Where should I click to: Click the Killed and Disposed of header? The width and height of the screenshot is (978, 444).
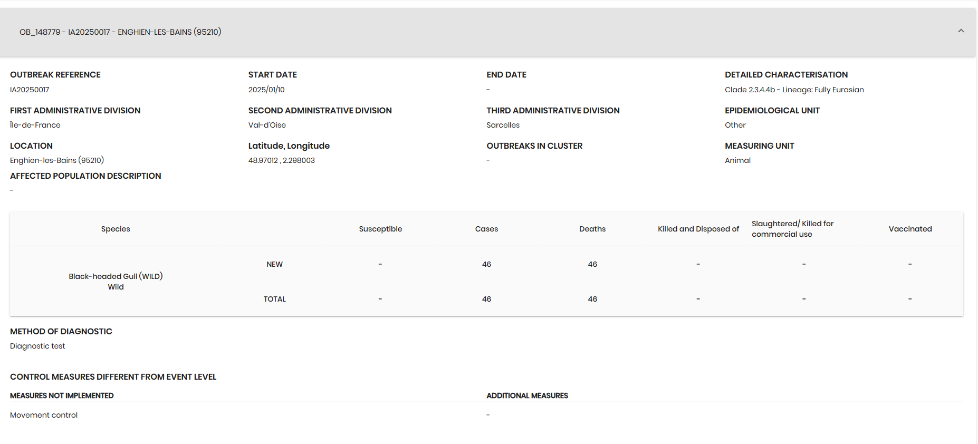698,229
